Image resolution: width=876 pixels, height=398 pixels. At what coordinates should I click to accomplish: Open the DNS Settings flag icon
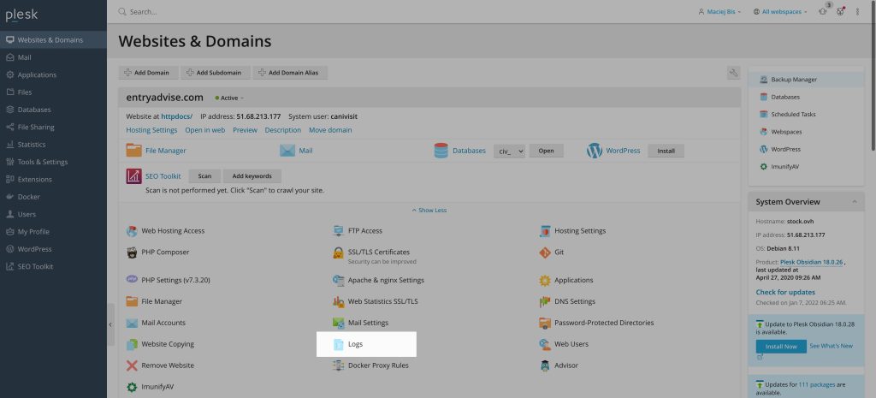tap(545, 302)
